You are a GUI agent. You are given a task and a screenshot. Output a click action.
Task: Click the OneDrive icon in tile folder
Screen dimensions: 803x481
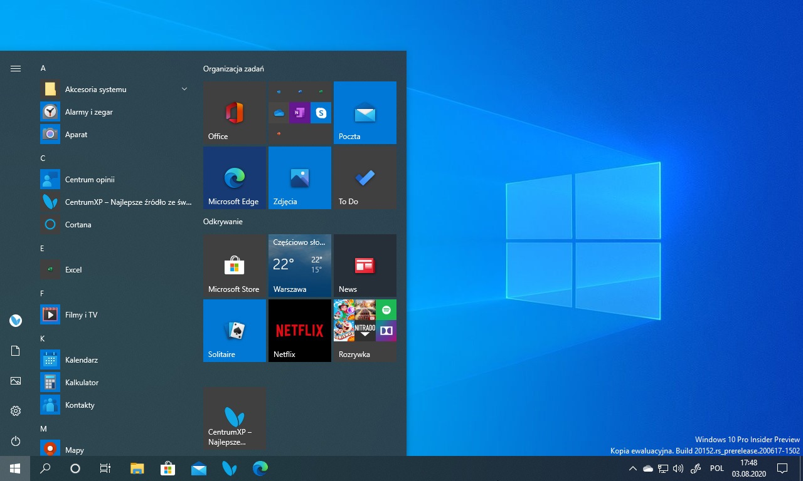tap(279, 113)
